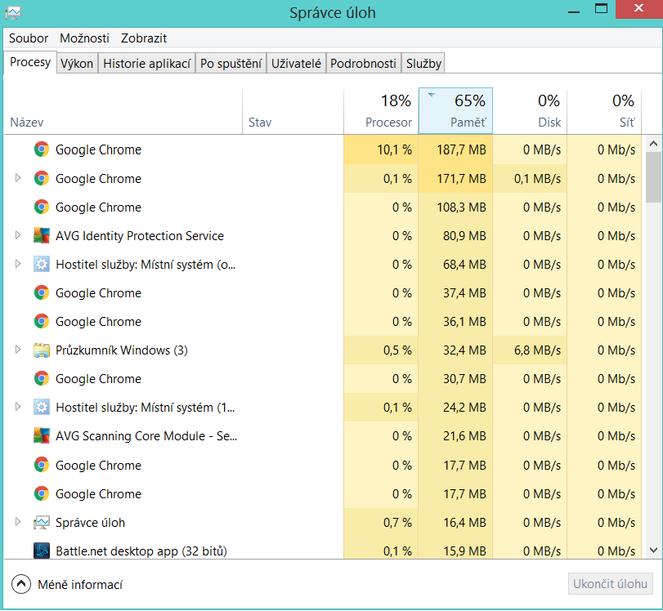The image size is (663, 611).
Task: Sort by the Síť column header
Action: 604,112
